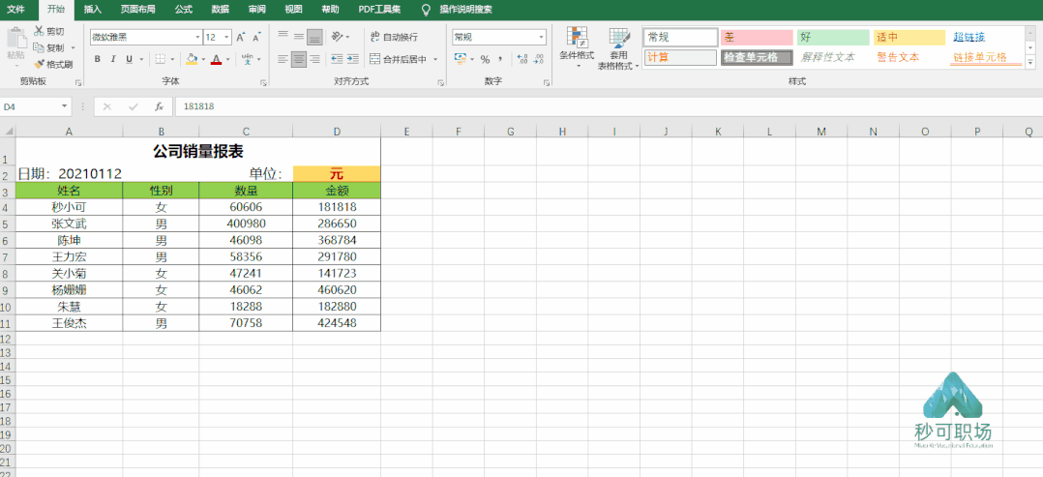The width and height of the screenshot is (1043, 477).
Task: Apply the Calculation (计算) cell style
Action: point(680,57)
